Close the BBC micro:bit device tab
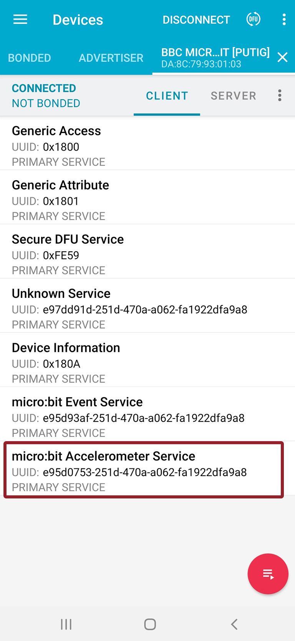 282,58
